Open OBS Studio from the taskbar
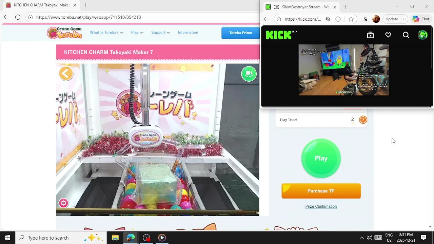 click(x=146, y=238)
